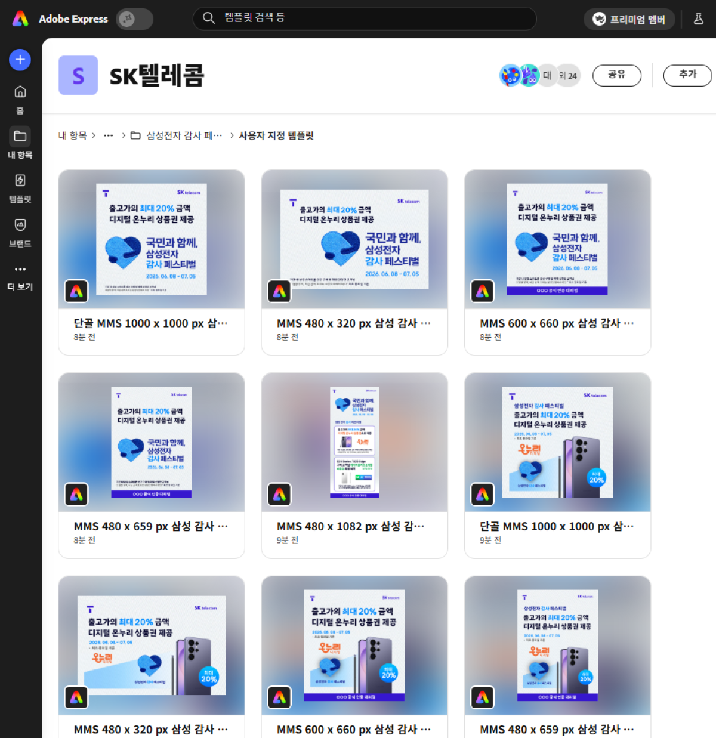This screenshot has height=738, width=716.
Task: Click Express badge on first 단골 MMS card
Action: 76,291
